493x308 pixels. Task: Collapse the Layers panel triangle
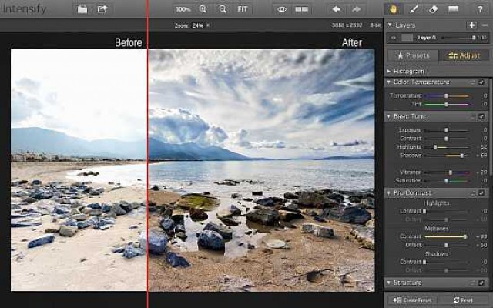[390, 25]
